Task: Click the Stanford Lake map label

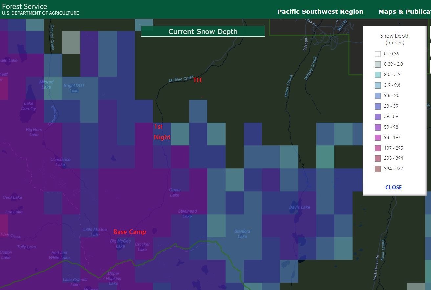Action: (x=242, y=234)
